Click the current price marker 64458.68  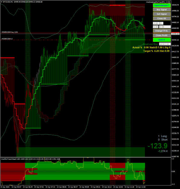click(x=175, y=34)
